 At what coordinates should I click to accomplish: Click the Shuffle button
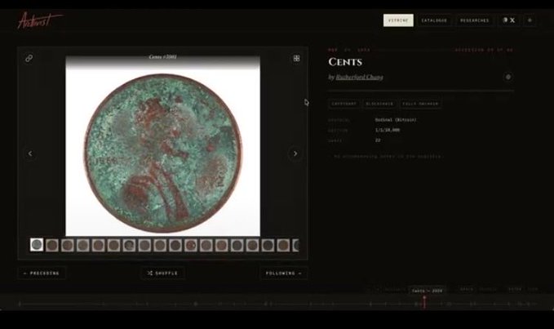(163, 273)
